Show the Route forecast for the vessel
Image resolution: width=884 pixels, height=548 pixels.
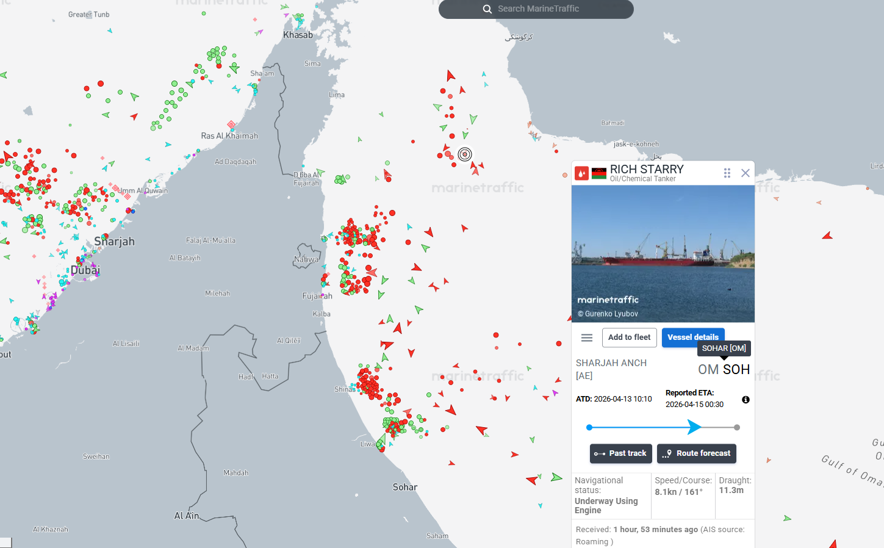click(x=697, y=453)
